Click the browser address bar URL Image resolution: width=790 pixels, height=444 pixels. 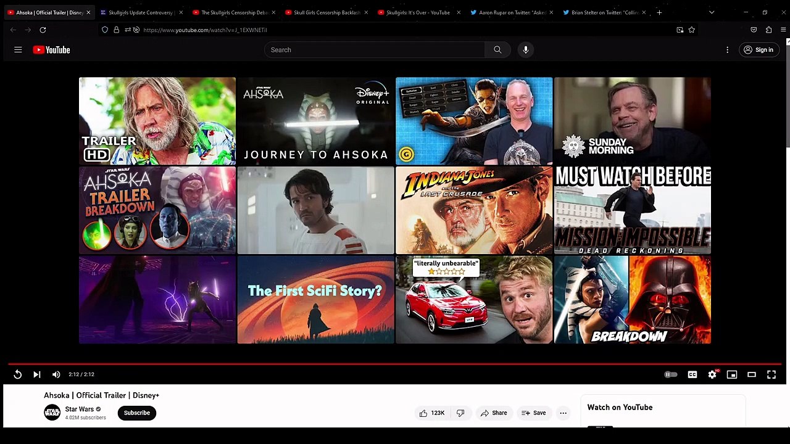pos(205,30)
